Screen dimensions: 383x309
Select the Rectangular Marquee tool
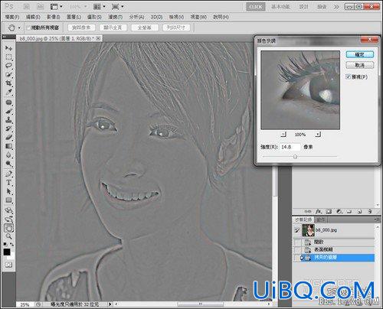pyautogui.click(x=8, y=57)
